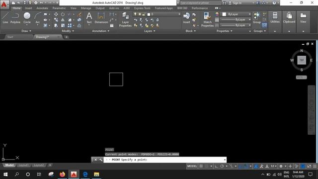Open the annotation scale 1:1 dropdown
Viewport: 318px width, 179px height.
point(274,166)
